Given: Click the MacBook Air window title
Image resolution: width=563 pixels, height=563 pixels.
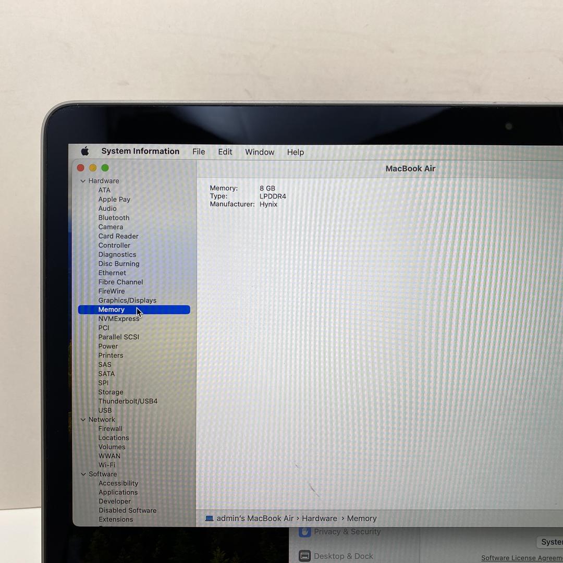Looking at the screenshot, I should coord(410,168).
